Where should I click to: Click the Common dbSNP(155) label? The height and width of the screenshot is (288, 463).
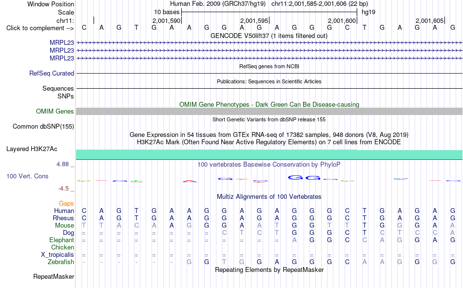click(x=43, y=126)
